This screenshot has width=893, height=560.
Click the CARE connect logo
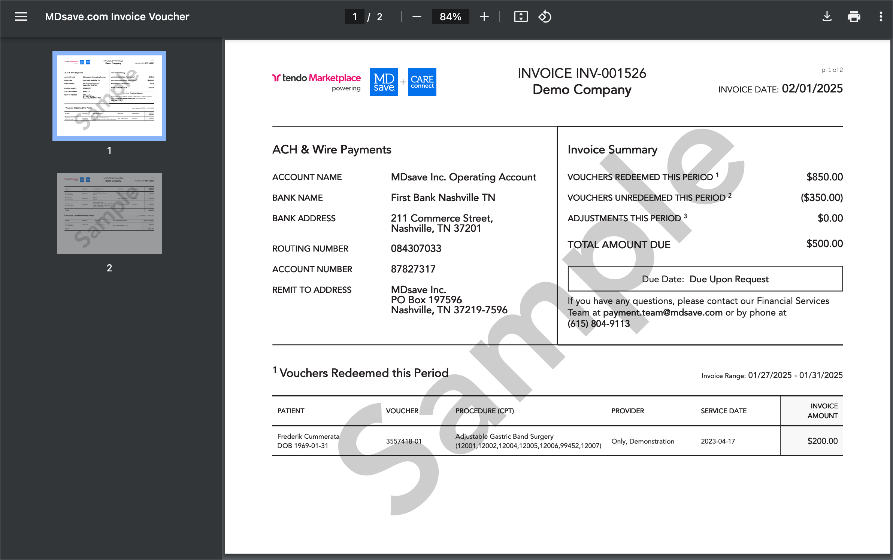tap(422, 82)
